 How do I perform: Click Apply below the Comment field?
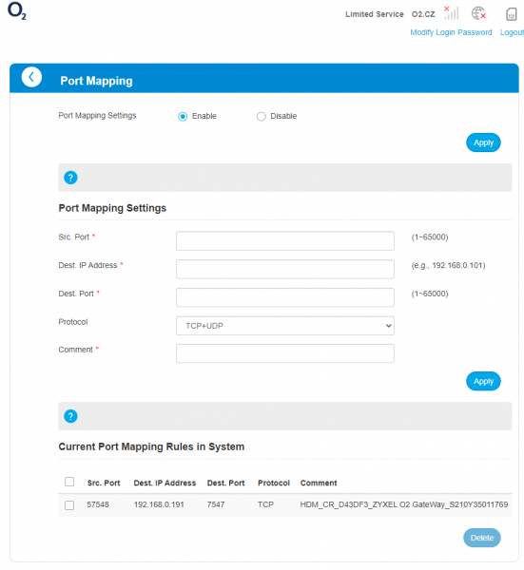tap(483, 381)
